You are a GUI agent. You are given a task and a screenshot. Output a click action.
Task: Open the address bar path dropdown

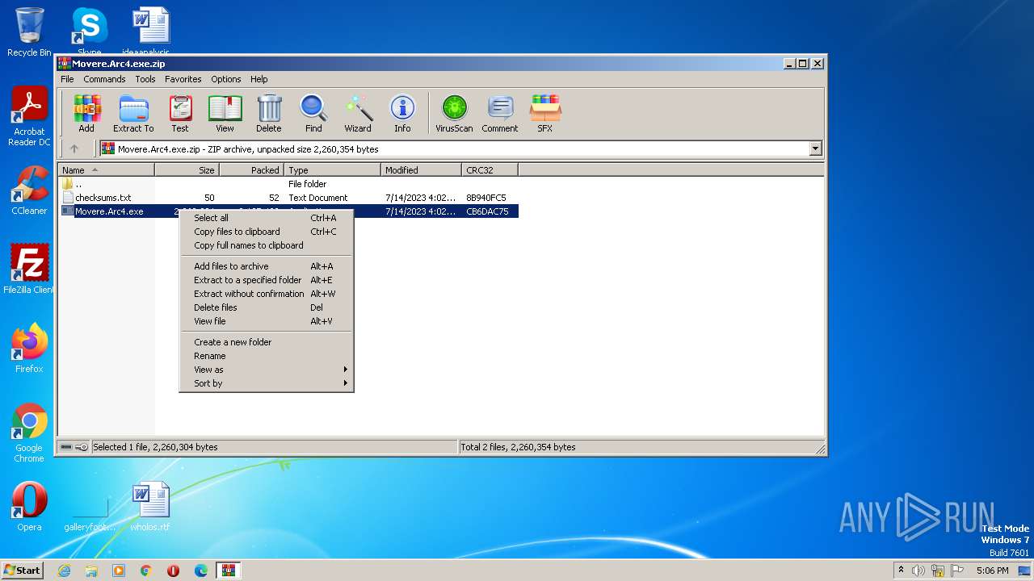pos(815,148)
